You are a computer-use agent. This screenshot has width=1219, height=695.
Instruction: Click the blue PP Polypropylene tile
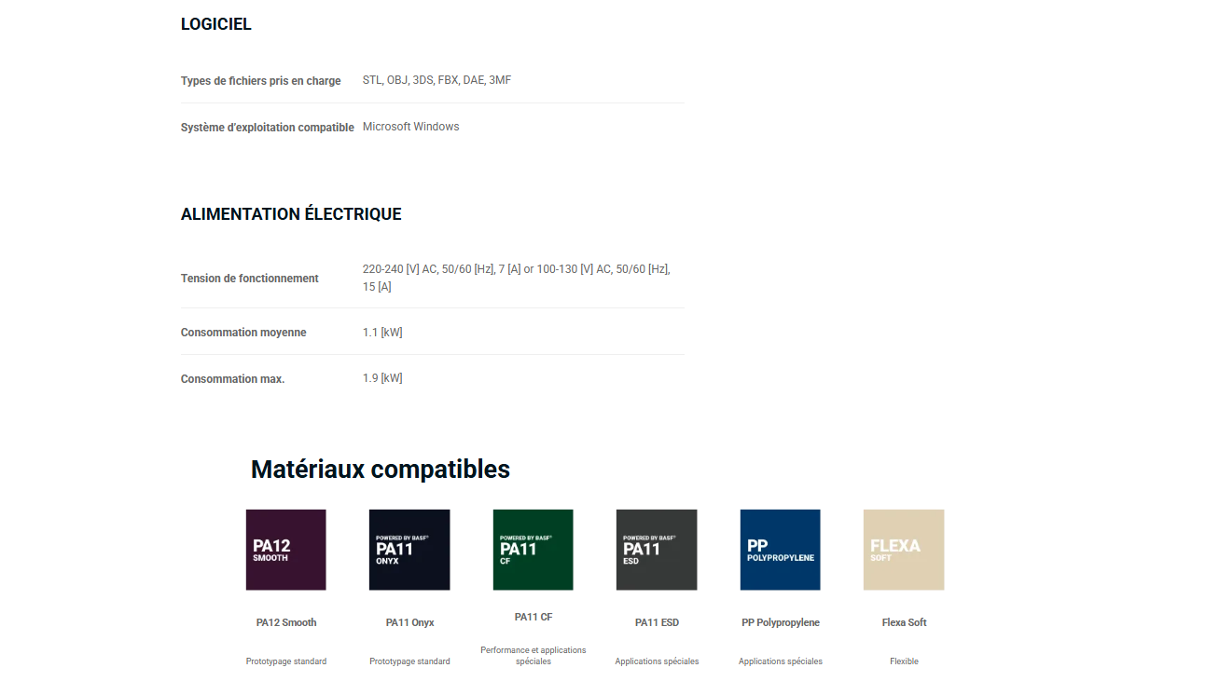[x=780, y=550]
